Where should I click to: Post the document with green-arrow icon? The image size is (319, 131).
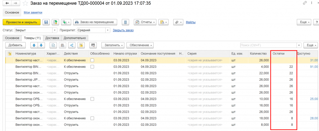tap(55, 22)
